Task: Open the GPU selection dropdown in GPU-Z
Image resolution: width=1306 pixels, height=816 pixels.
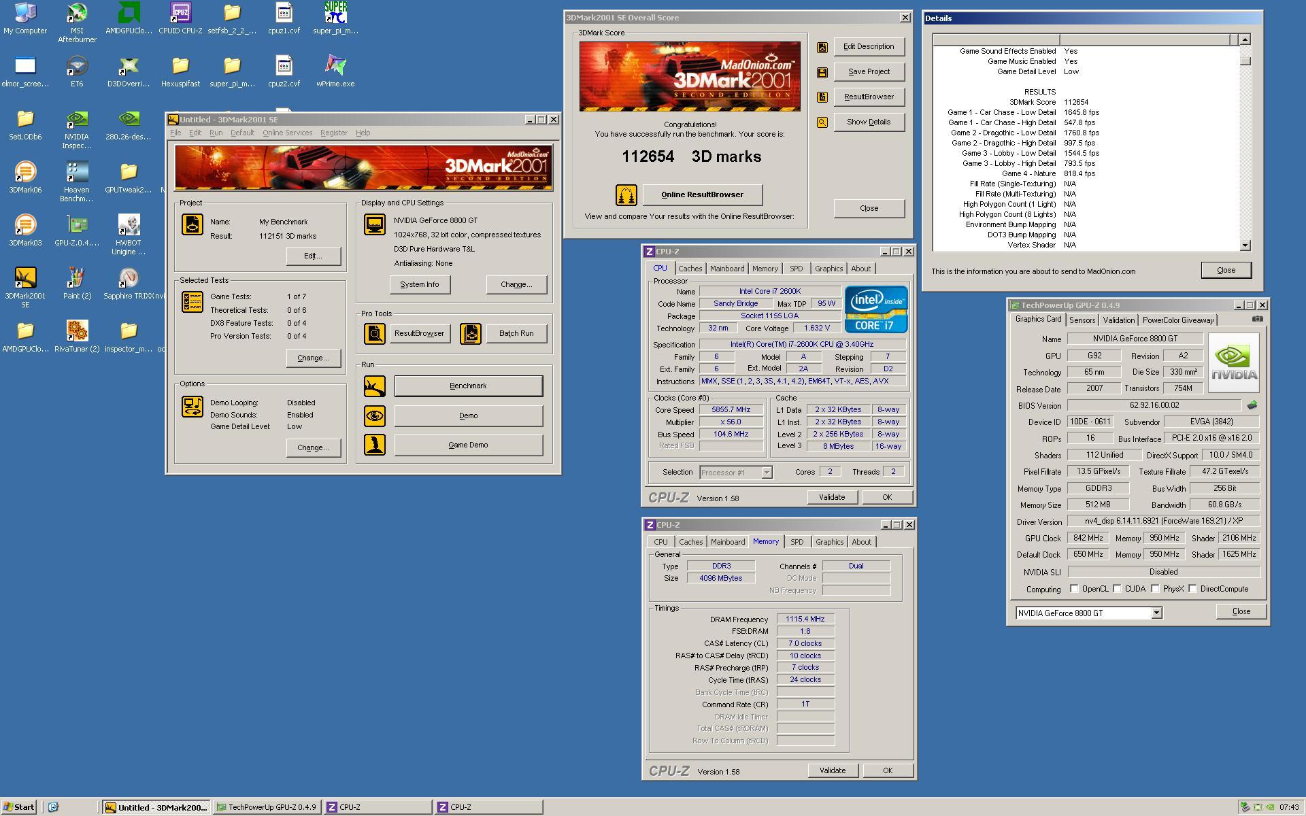Action: [x=1156, y=613]
